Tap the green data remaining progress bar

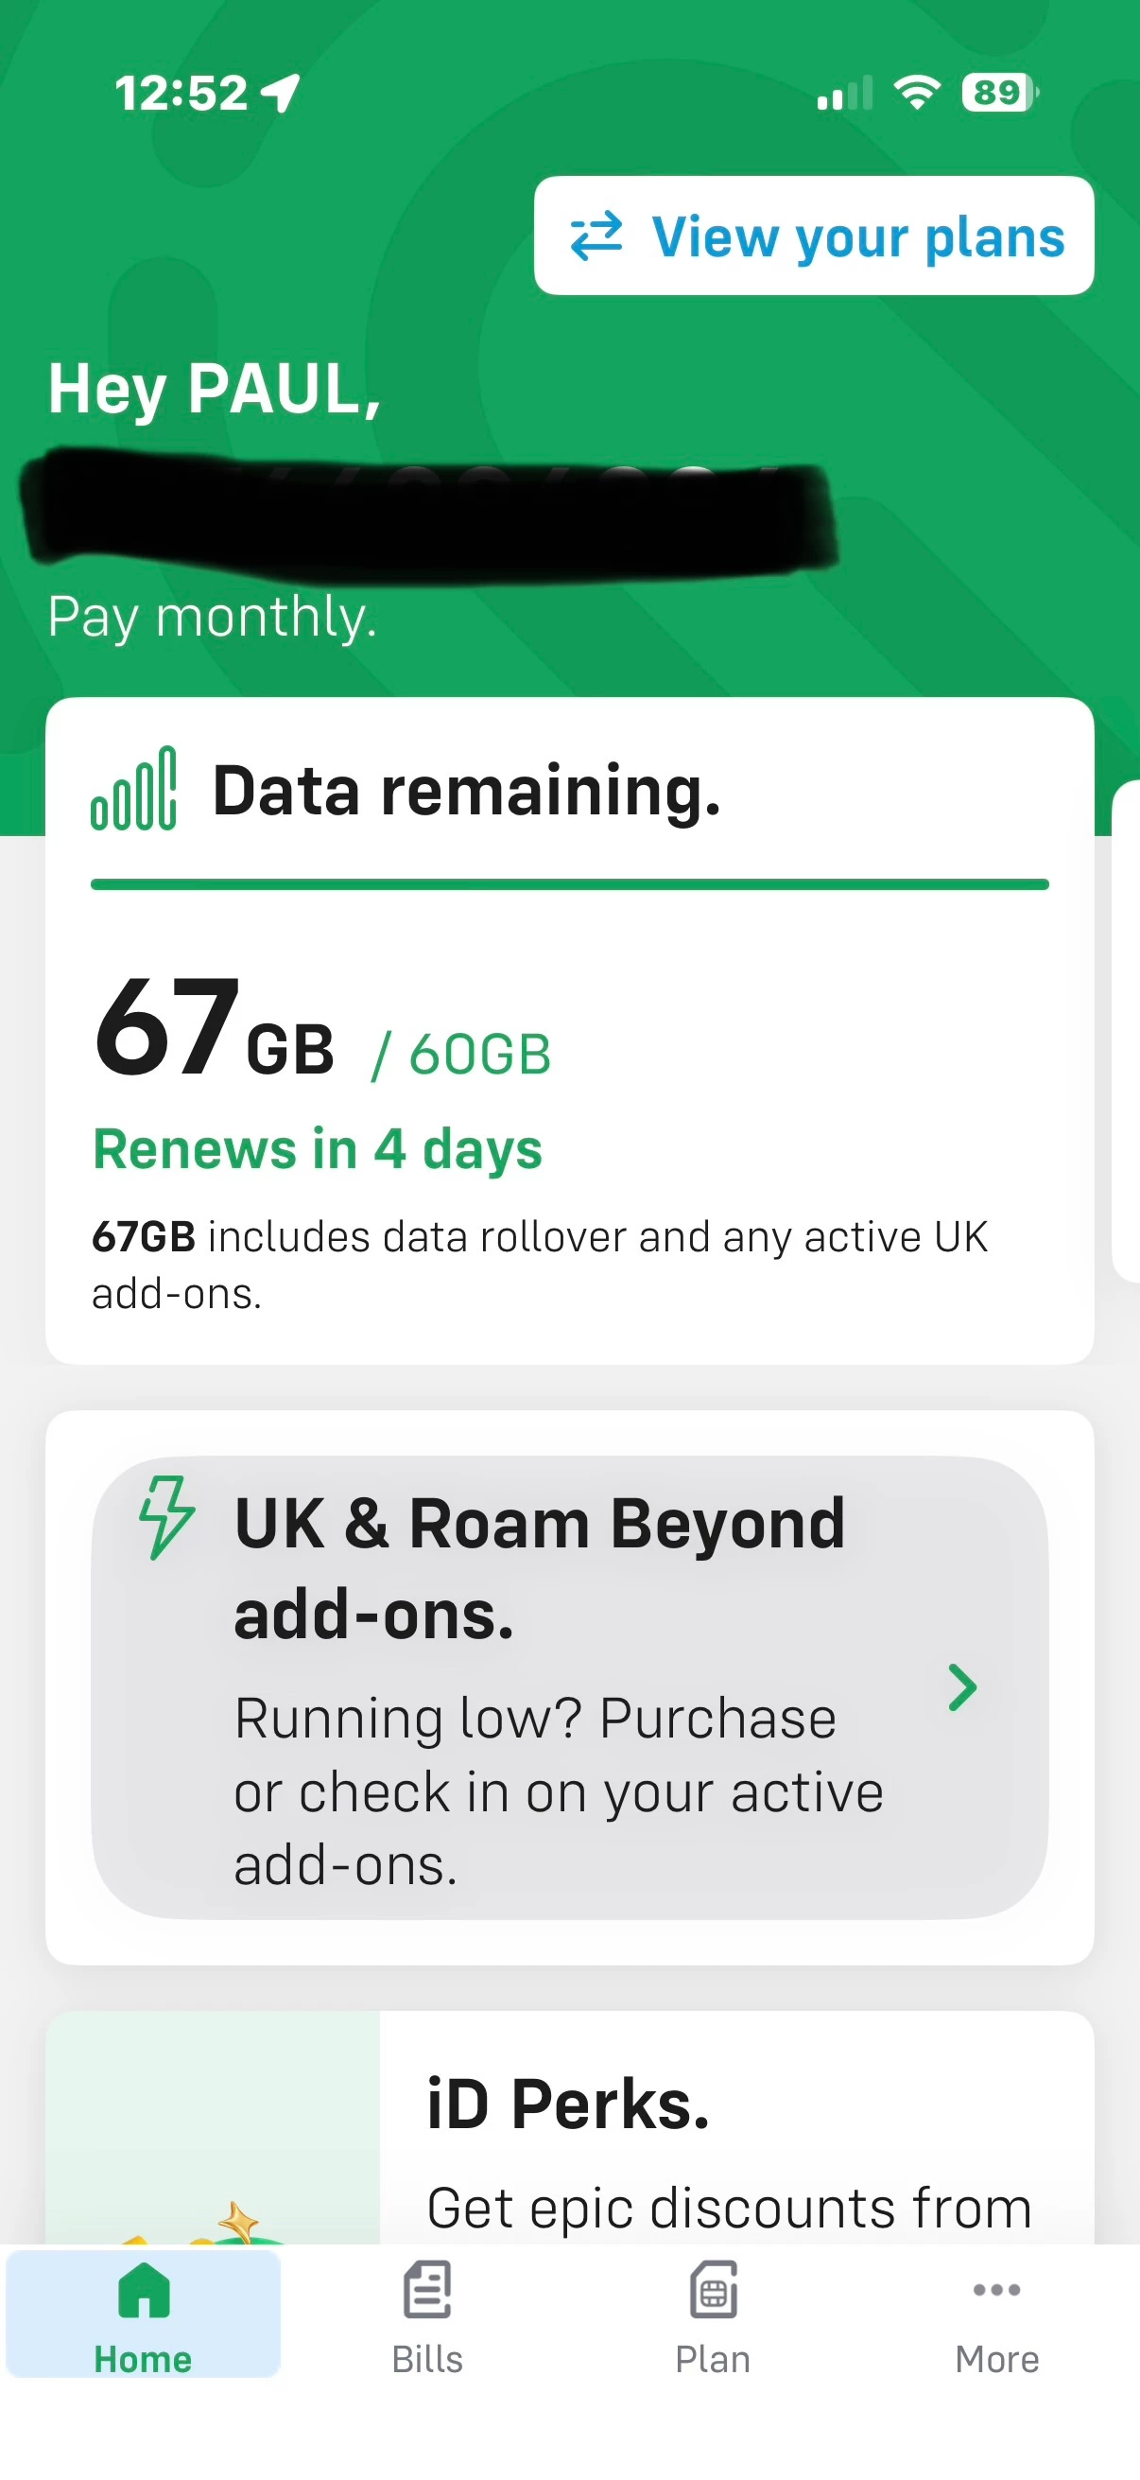click(x=569, y=883)
